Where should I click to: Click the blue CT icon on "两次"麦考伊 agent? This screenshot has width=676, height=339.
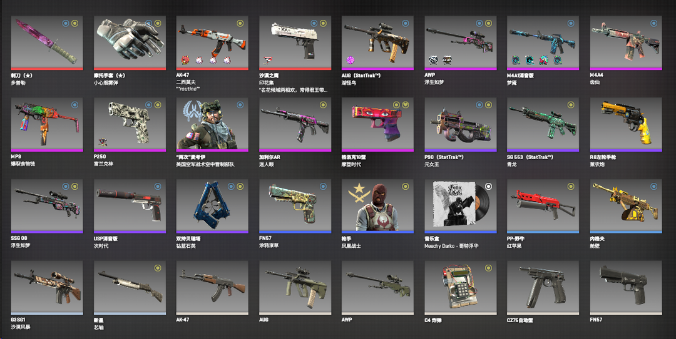[240, 105]
